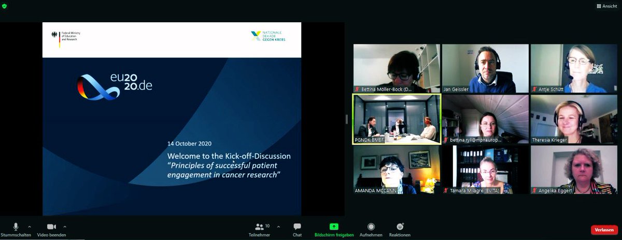Click Nationale Dekade gegen Krebs logo

267,36
